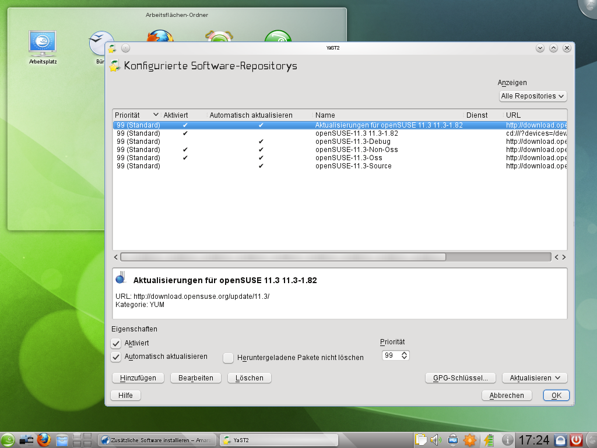
Task: Launch Firefox from the taskbar
Action: click(x=44, y=440)
